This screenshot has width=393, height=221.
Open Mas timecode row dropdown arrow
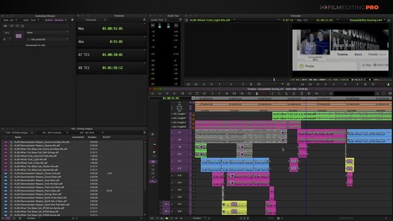[x=145, y=23]
